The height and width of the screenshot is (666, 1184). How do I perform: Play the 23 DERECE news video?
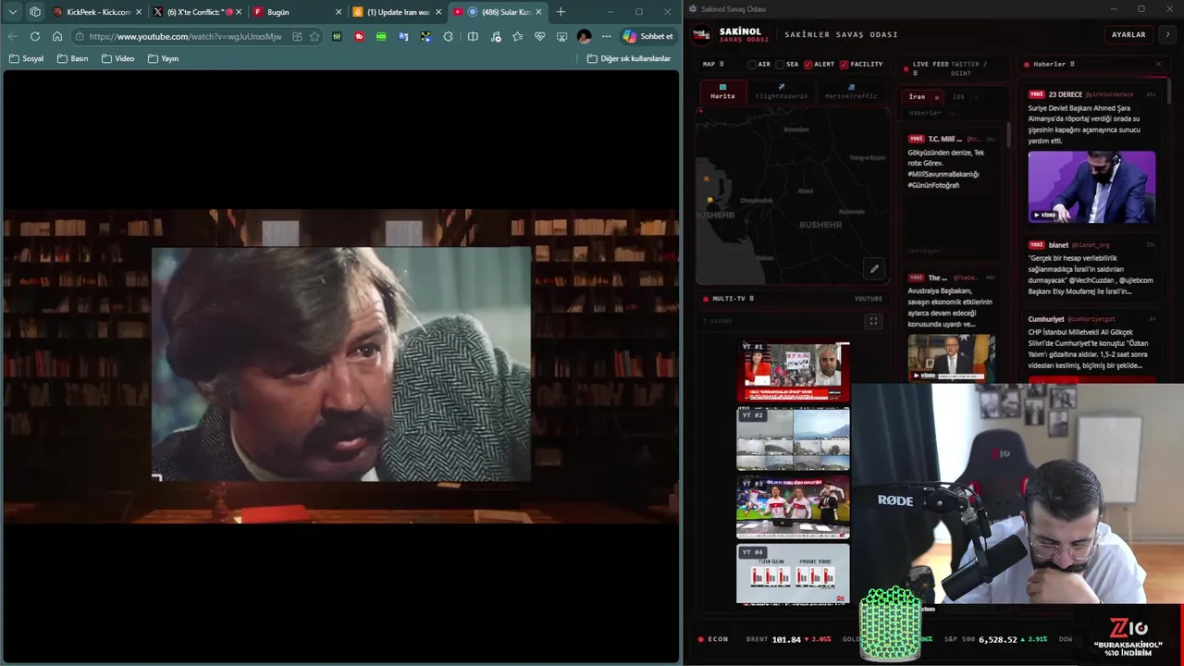[x=1091, y=187]
